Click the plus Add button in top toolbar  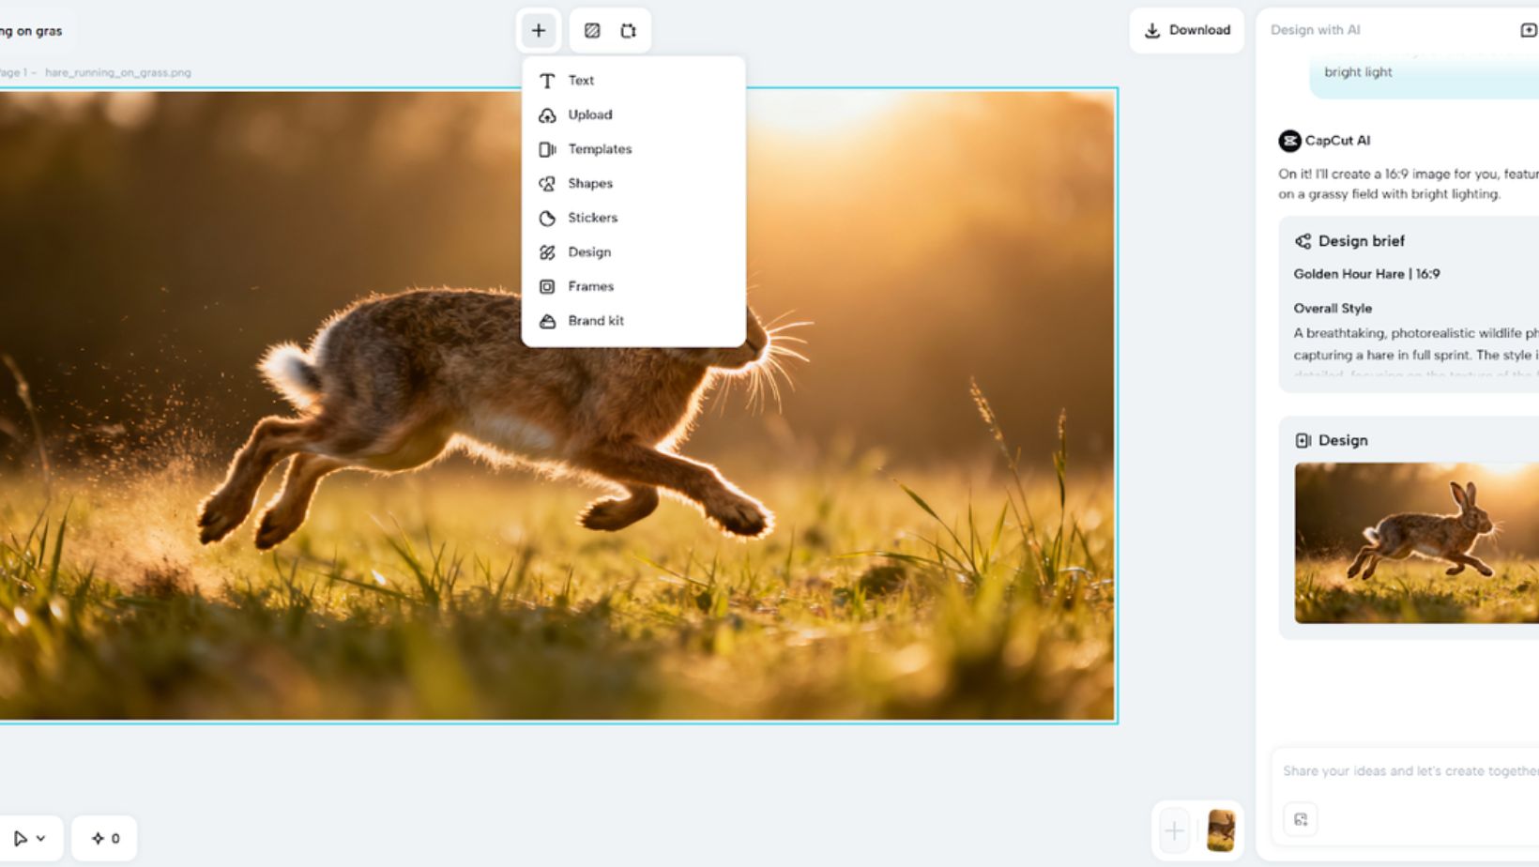point(539,31)
